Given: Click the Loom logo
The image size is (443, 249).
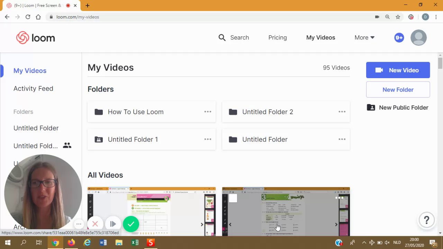Looking at the screenshot, I should (x=36, y=38).
